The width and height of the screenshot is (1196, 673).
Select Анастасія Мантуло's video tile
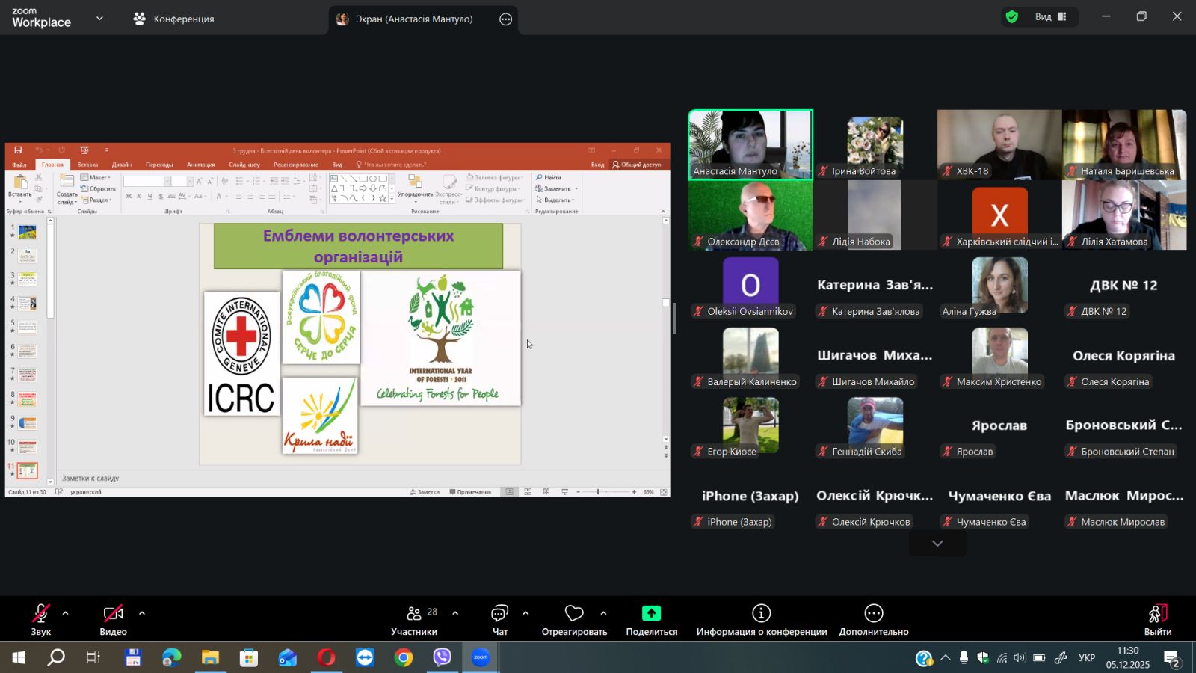click(750, 144)
